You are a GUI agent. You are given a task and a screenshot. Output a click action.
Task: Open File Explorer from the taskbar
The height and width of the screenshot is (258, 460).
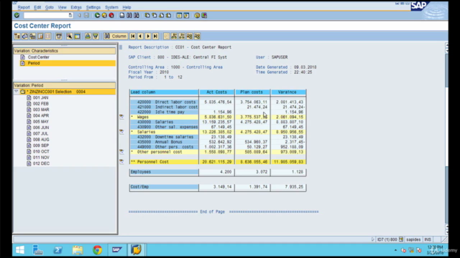pyautogui.click(x=78, y=250)
